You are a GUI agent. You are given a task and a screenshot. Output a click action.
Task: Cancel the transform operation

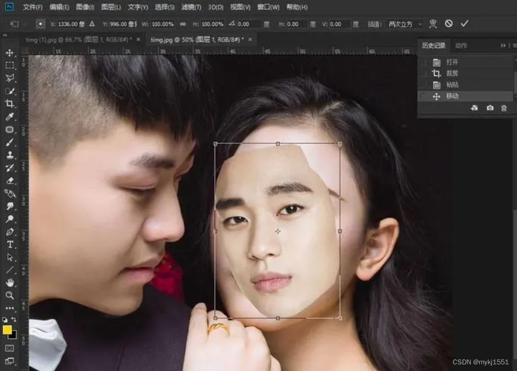(x=448, y=24)
